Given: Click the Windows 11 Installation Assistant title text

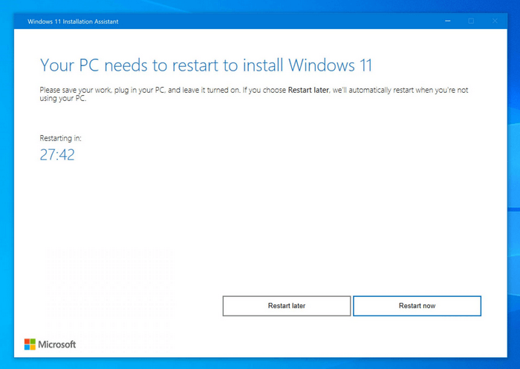Looking at the screenshot, I should tap(73, 22).
